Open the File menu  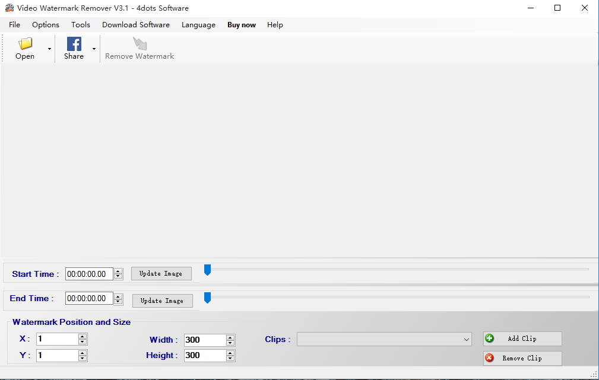(x=14, y=25)
